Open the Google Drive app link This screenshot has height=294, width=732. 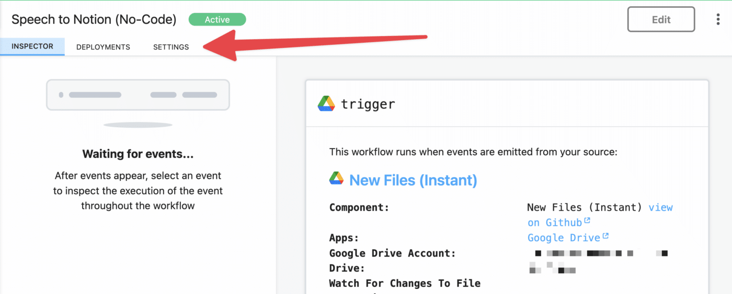(564, 238)
